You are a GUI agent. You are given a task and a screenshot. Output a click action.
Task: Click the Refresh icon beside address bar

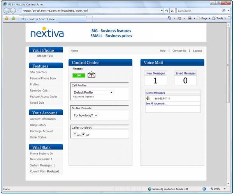click(x=167, y=11)
